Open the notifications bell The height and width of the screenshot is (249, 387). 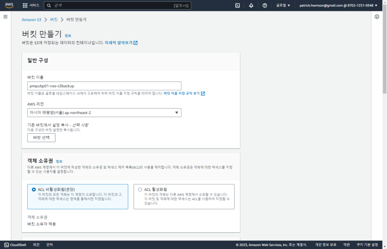pyautogui.click(x=251, y=5)
